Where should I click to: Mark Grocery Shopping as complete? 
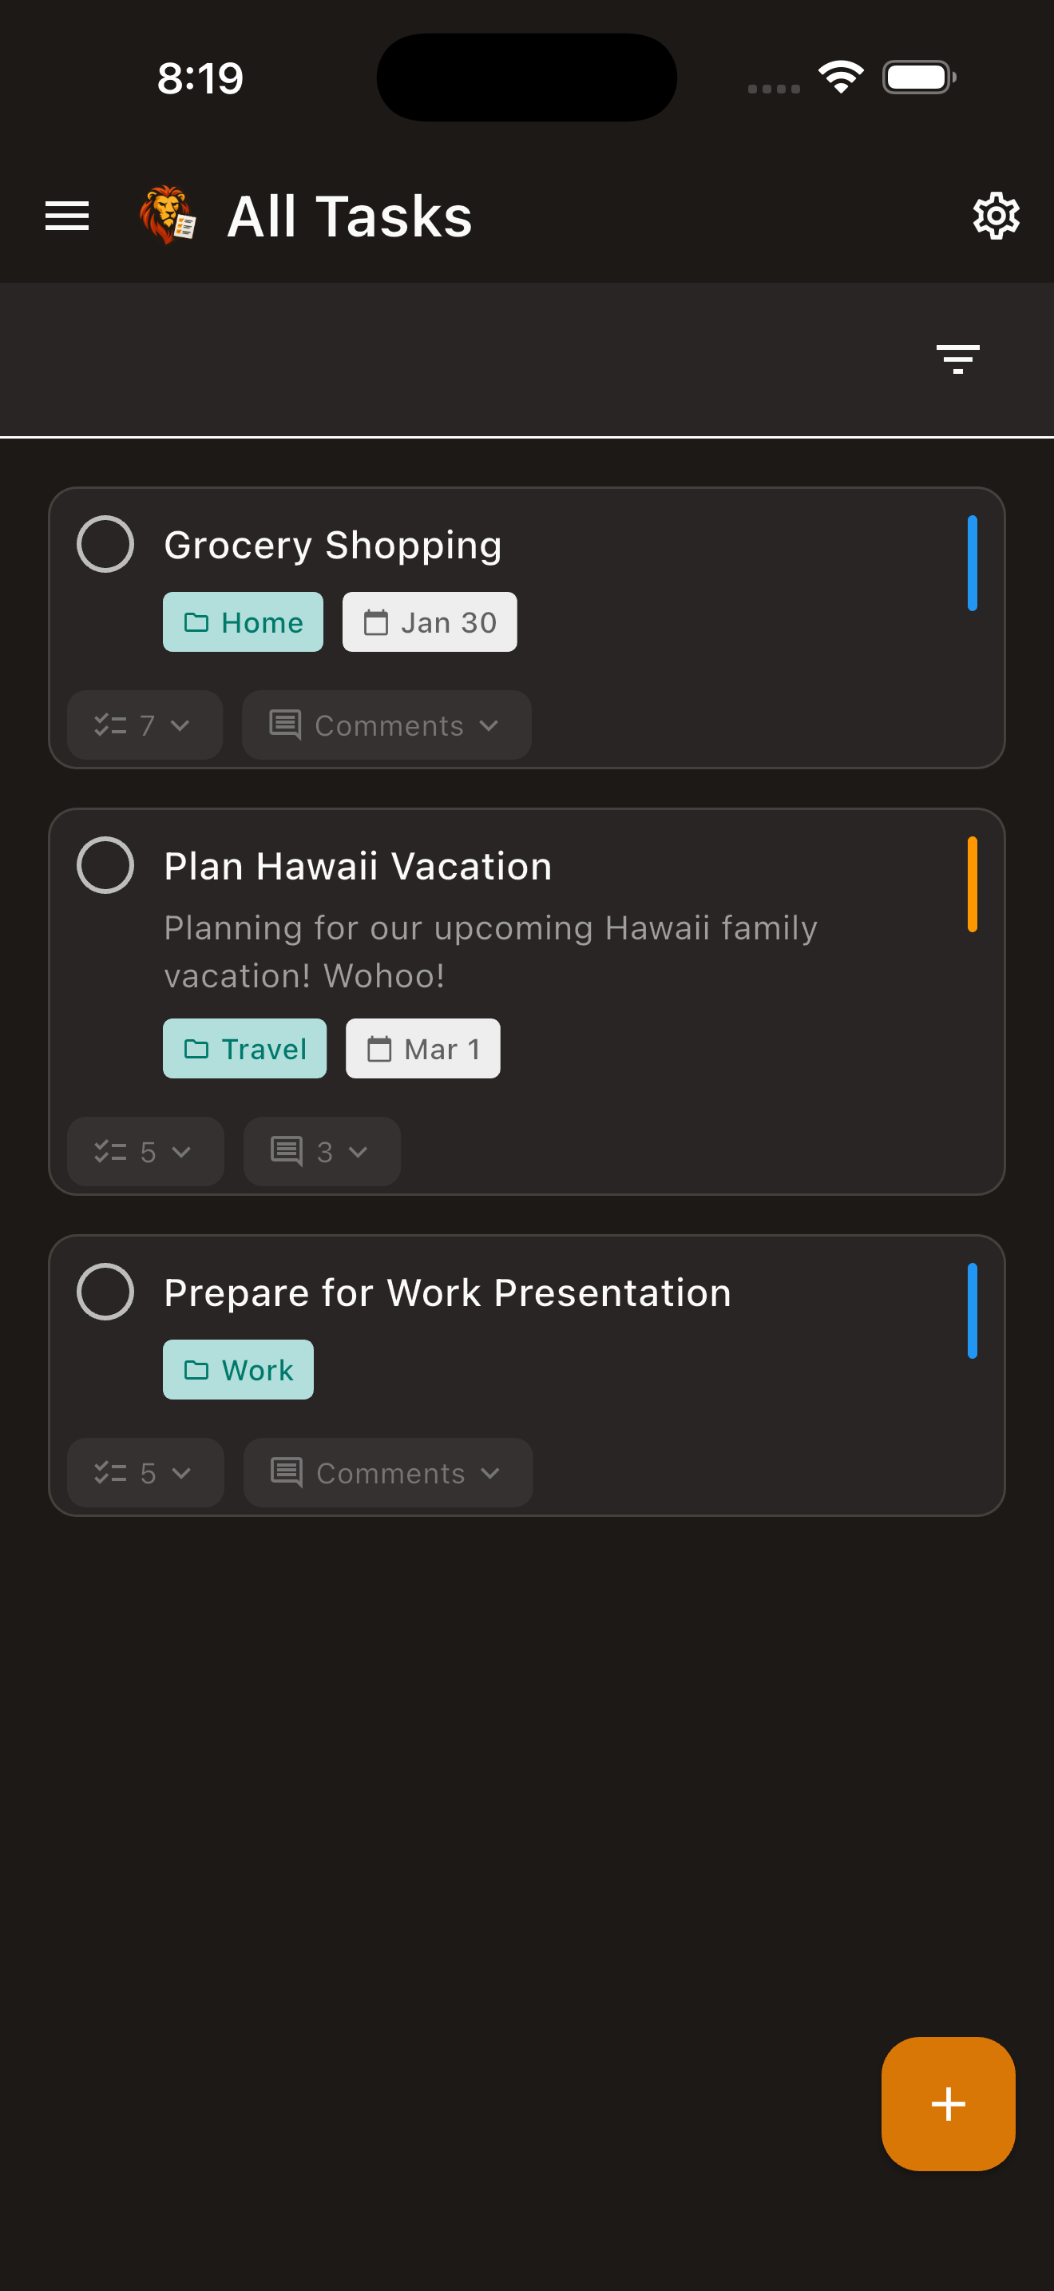pos(105,544)
